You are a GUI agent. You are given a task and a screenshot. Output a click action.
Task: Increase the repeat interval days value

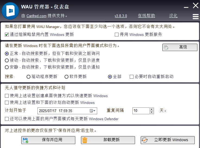tap(151, 109)
